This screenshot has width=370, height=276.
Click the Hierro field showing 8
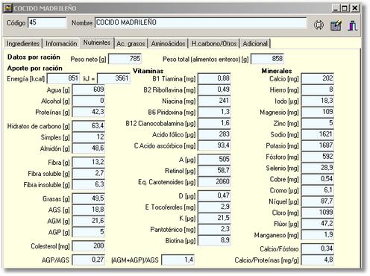[318, 90]
